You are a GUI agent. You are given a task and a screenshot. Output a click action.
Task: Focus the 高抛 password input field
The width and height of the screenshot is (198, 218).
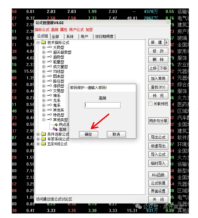pyautogui.click(x=102, y=105)
